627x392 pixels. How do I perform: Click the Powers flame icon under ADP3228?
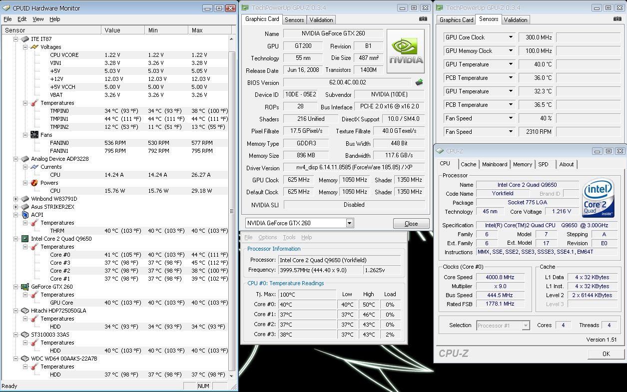coord(34,183)
